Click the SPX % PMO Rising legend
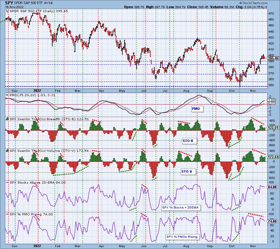The image size is (280, 249). tap(30, 214)
